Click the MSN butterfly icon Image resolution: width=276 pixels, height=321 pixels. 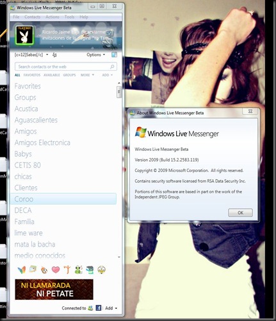click(x=22, y=270)
